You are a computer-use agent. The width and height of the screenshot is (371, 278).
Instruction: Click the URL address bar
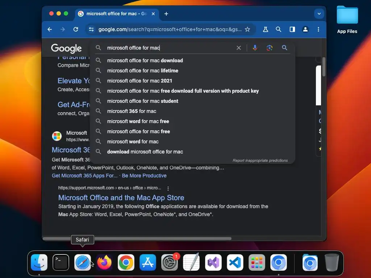(170, 29)
